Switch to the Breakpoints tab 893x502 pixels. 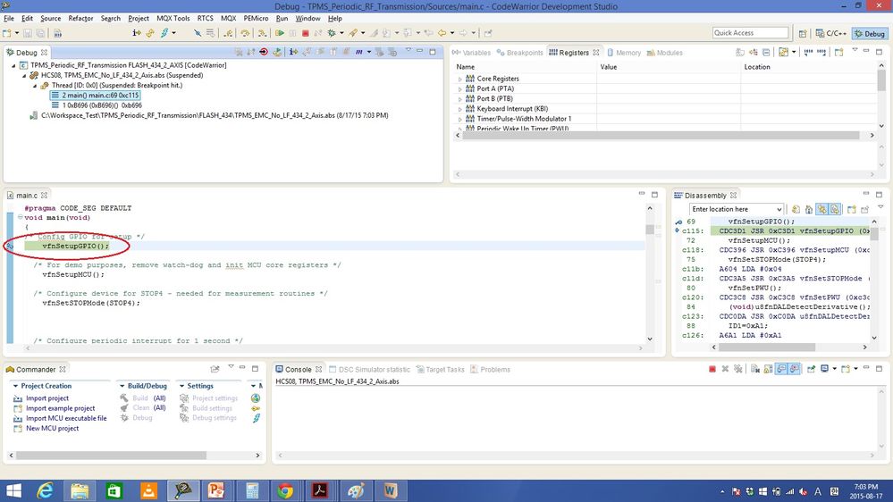coord(519,53)
